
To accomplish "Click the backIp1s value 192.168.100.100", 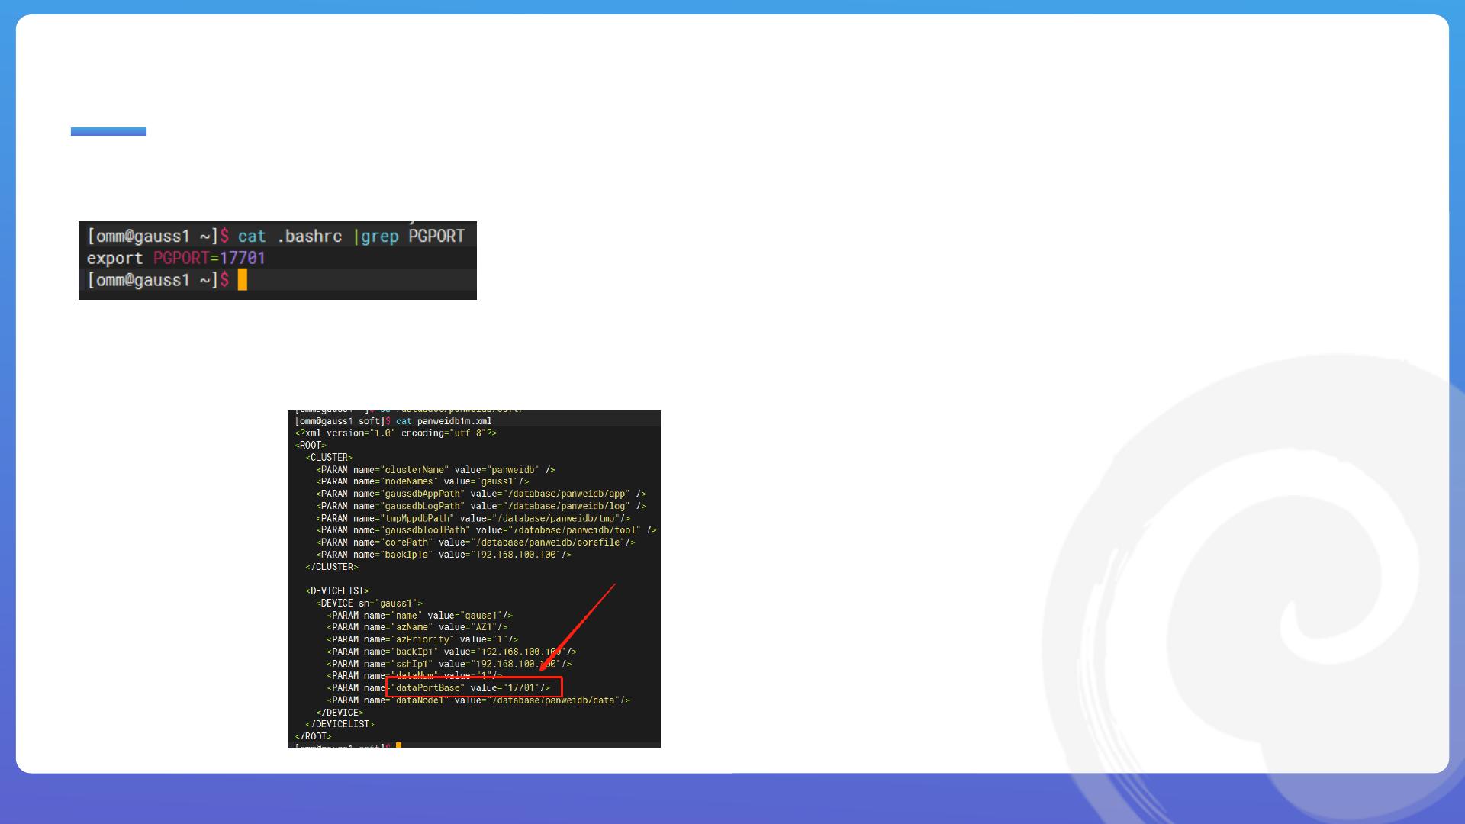I will point(517,555).
